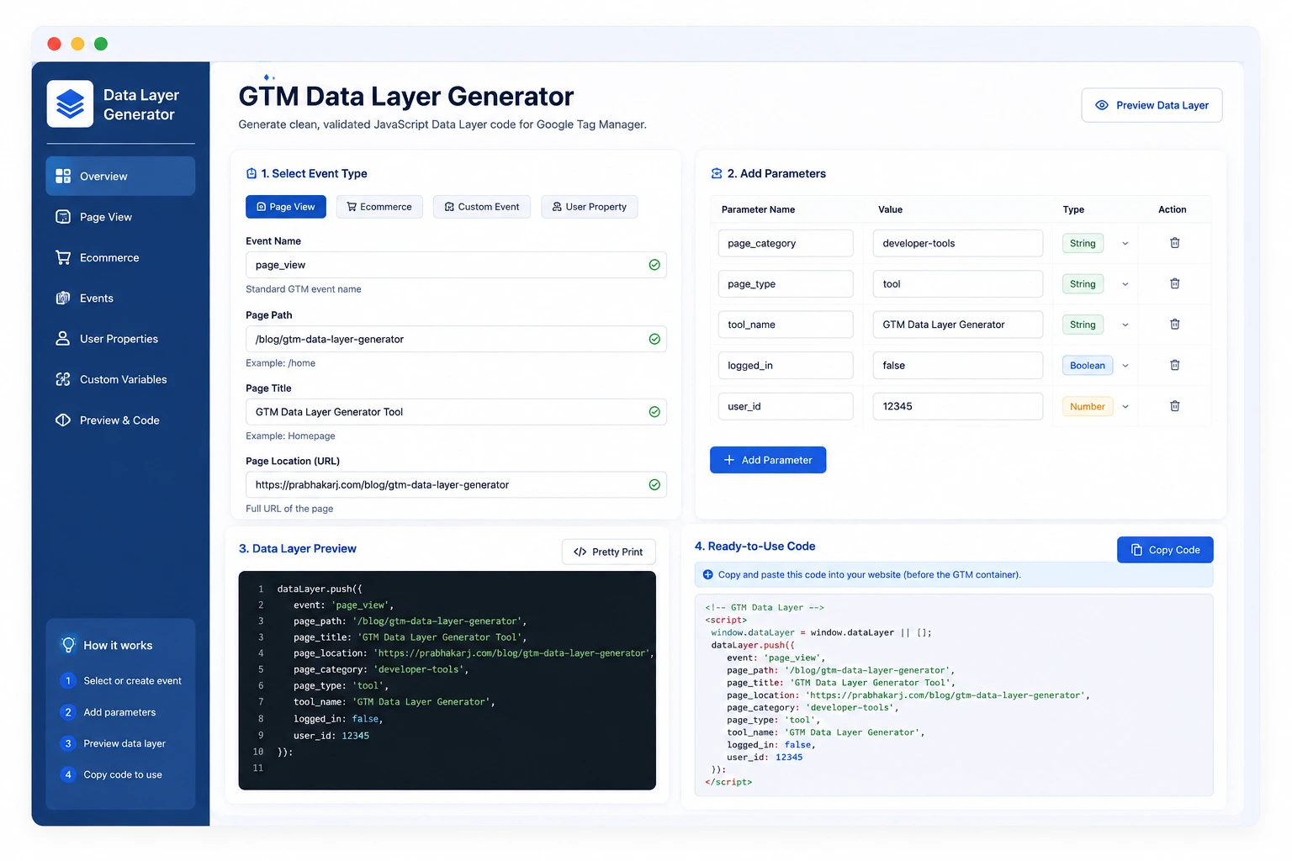
Task: Select the Ecommerce event type tab
Action: (x=379, y=207)
